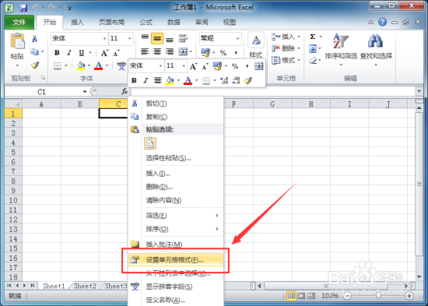Expand the 筛选(E) submenu
The image size is (428, 306).
click(176, 216)
